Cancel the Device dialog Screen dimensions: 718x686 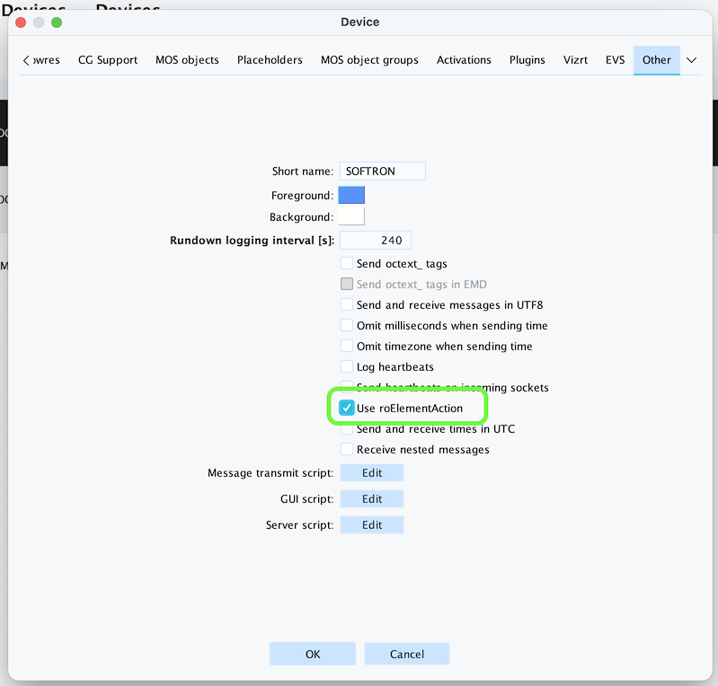click(406, 654)
